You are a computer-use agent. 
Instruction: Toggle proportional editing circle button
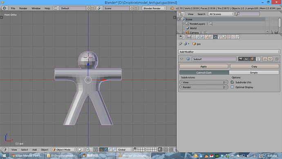[x=166, y=150]
